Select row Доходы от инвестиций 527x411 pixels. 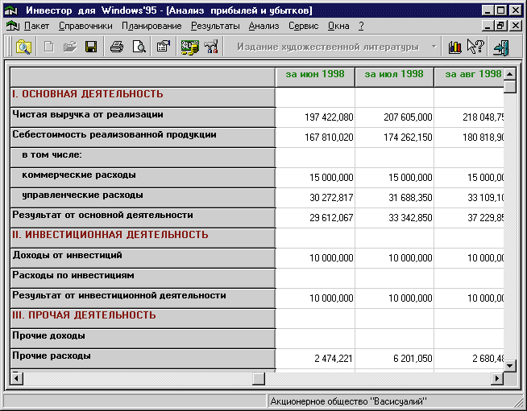pyautogui.click(x=143, y=258)
